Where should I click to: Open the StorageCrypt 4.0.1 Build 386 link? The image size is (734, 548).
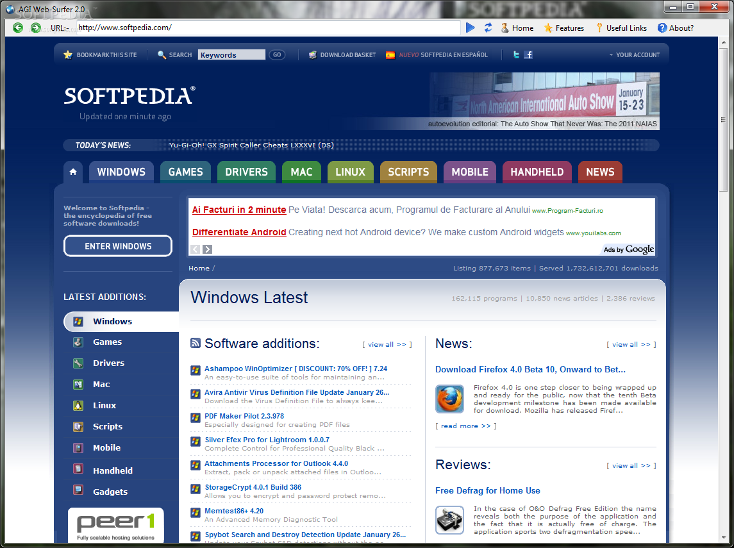coord(253,487)
